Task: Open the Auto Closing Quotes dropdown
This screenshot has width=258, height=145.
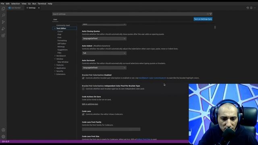Action: (x=104, y=39)
